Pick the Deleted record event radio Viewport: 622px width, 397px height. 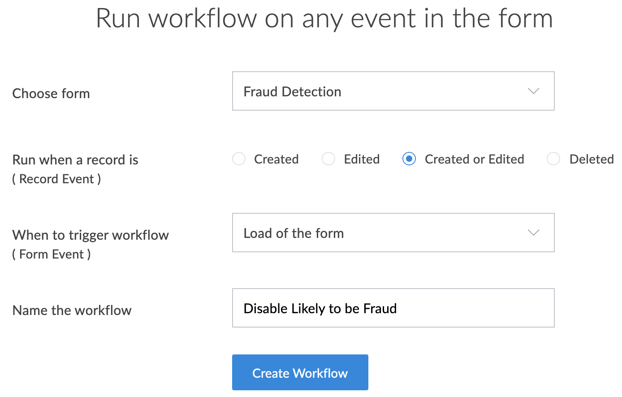553,159
